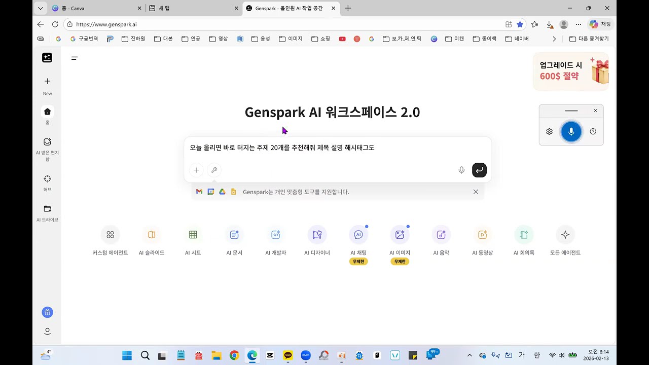Toggle the blue voice typing microphone
The image size is (649, 365).
[x=571, y=131]
